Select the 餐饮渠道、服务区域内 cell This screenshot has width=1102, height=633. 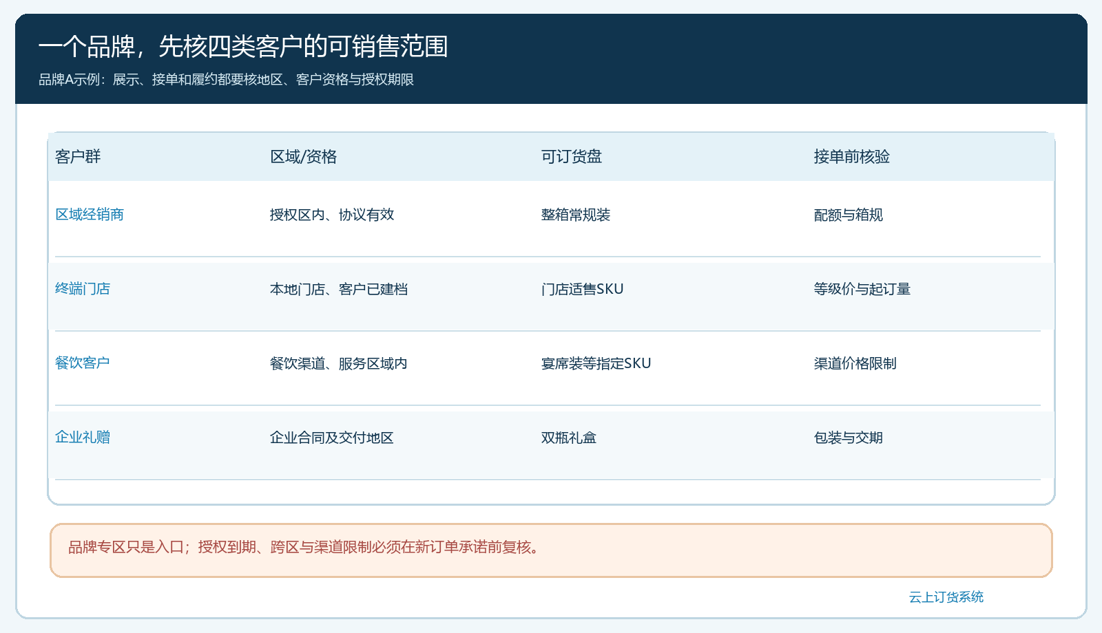pyautogui.click(x=339, y=363)
